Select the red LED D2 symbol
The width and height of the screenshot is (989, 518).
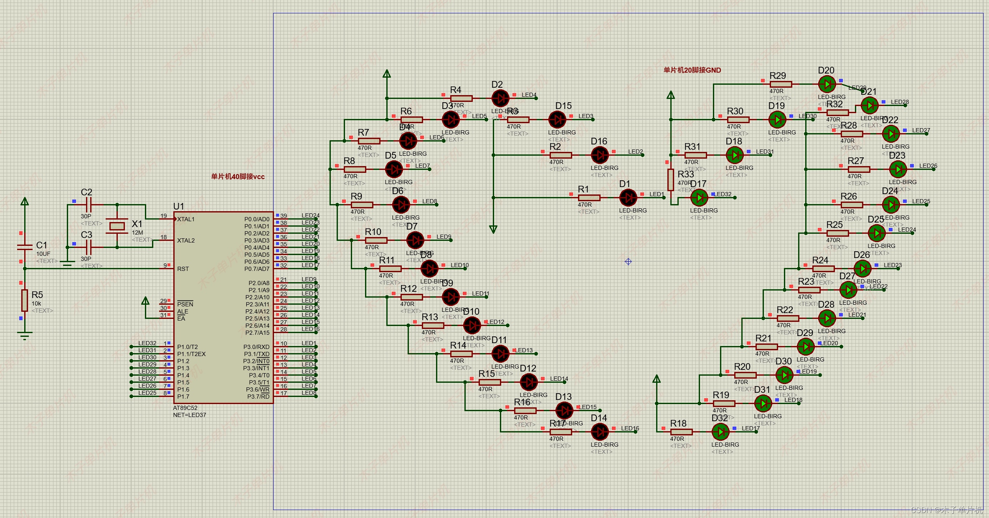coord(500,99)
